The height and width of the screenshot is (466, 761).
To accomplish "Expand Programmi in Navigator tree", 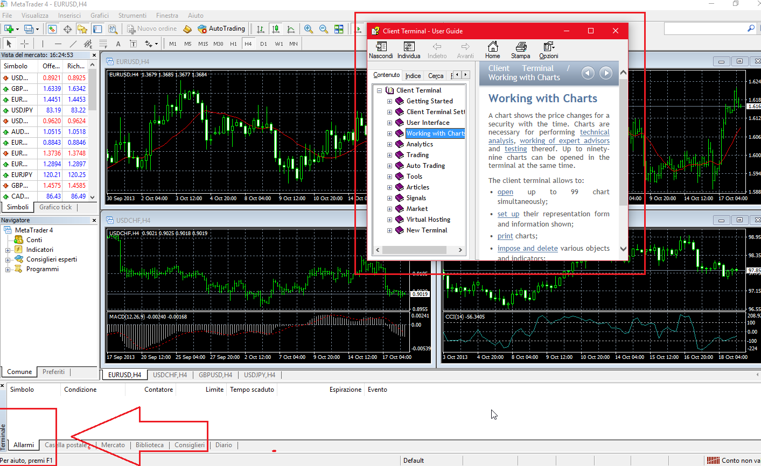I will [8, 270].
